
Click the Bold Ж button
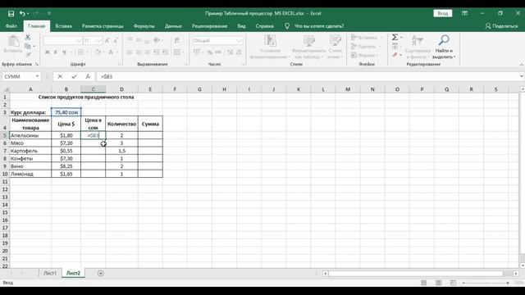[48, 52]
